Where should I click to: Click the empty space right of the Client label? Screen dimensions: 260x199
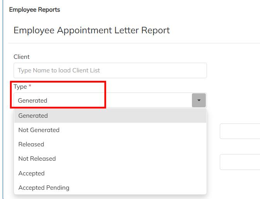tap(116, 57)
